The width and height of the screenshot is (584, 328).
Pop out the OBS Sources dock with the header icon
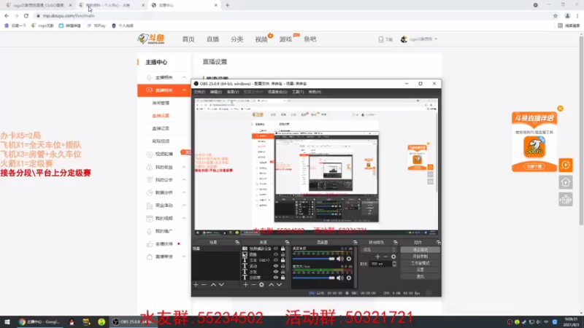(x=287, y=243)
